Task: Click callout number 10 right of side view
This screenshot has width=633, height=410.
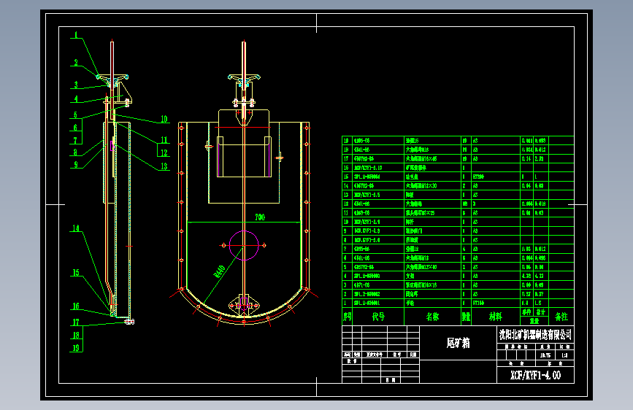Action: coord(164,119)
